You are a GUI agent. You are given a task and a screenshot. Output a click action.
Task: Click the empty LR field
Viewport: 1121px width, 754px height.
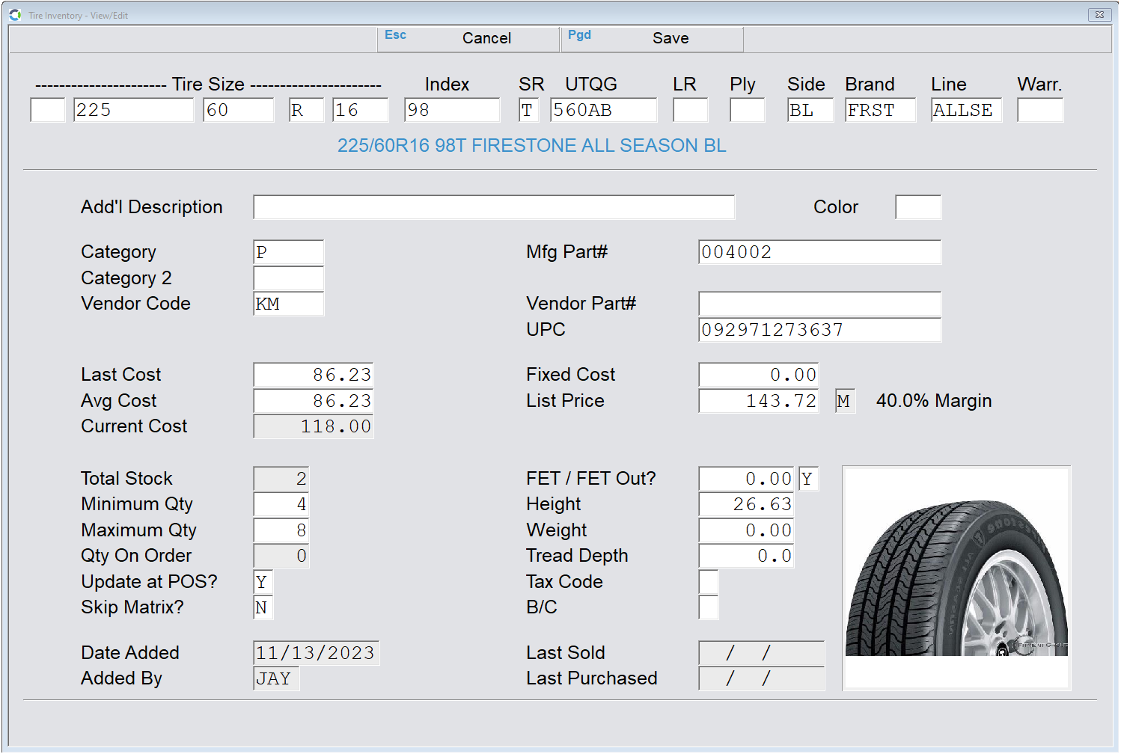point(690,110)
